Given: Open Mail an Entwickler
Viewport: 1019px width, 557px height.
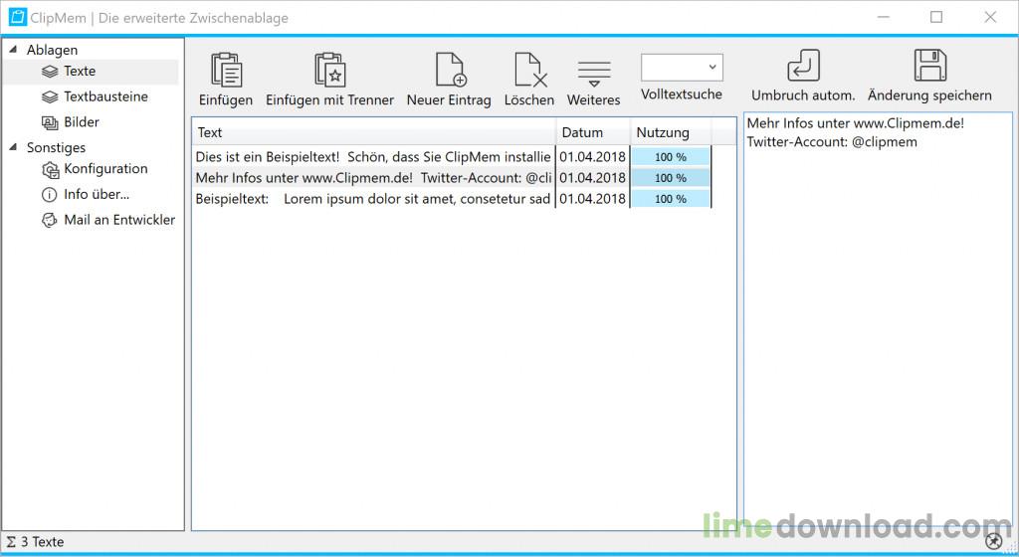Looking at the screenshot, I should pos(118,220).
